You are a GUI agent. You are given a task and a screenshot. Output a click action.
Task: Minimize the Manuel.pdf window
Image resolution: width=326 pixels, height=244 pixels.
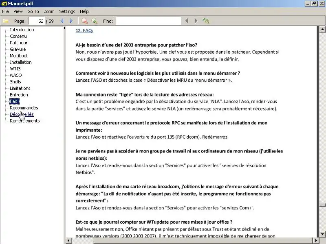point(308,4)
